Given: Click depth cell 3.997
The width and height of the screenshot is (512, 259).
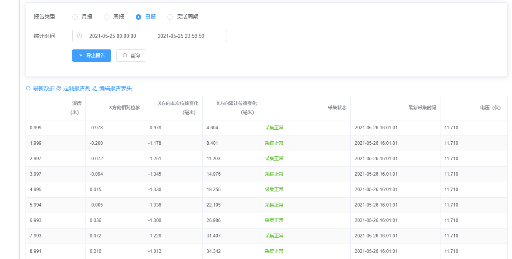Looking at the screenshot, I should (36, 174).
